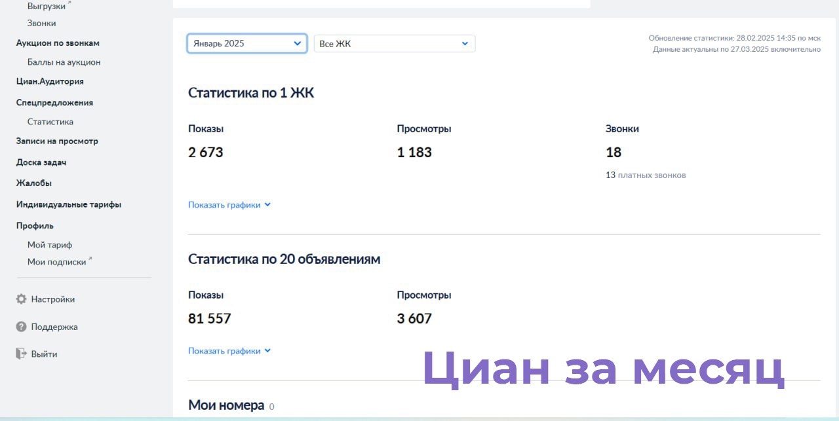The image size is (839, 421).
Task: Click the Поддержка link
Action: tap(54, 327)
